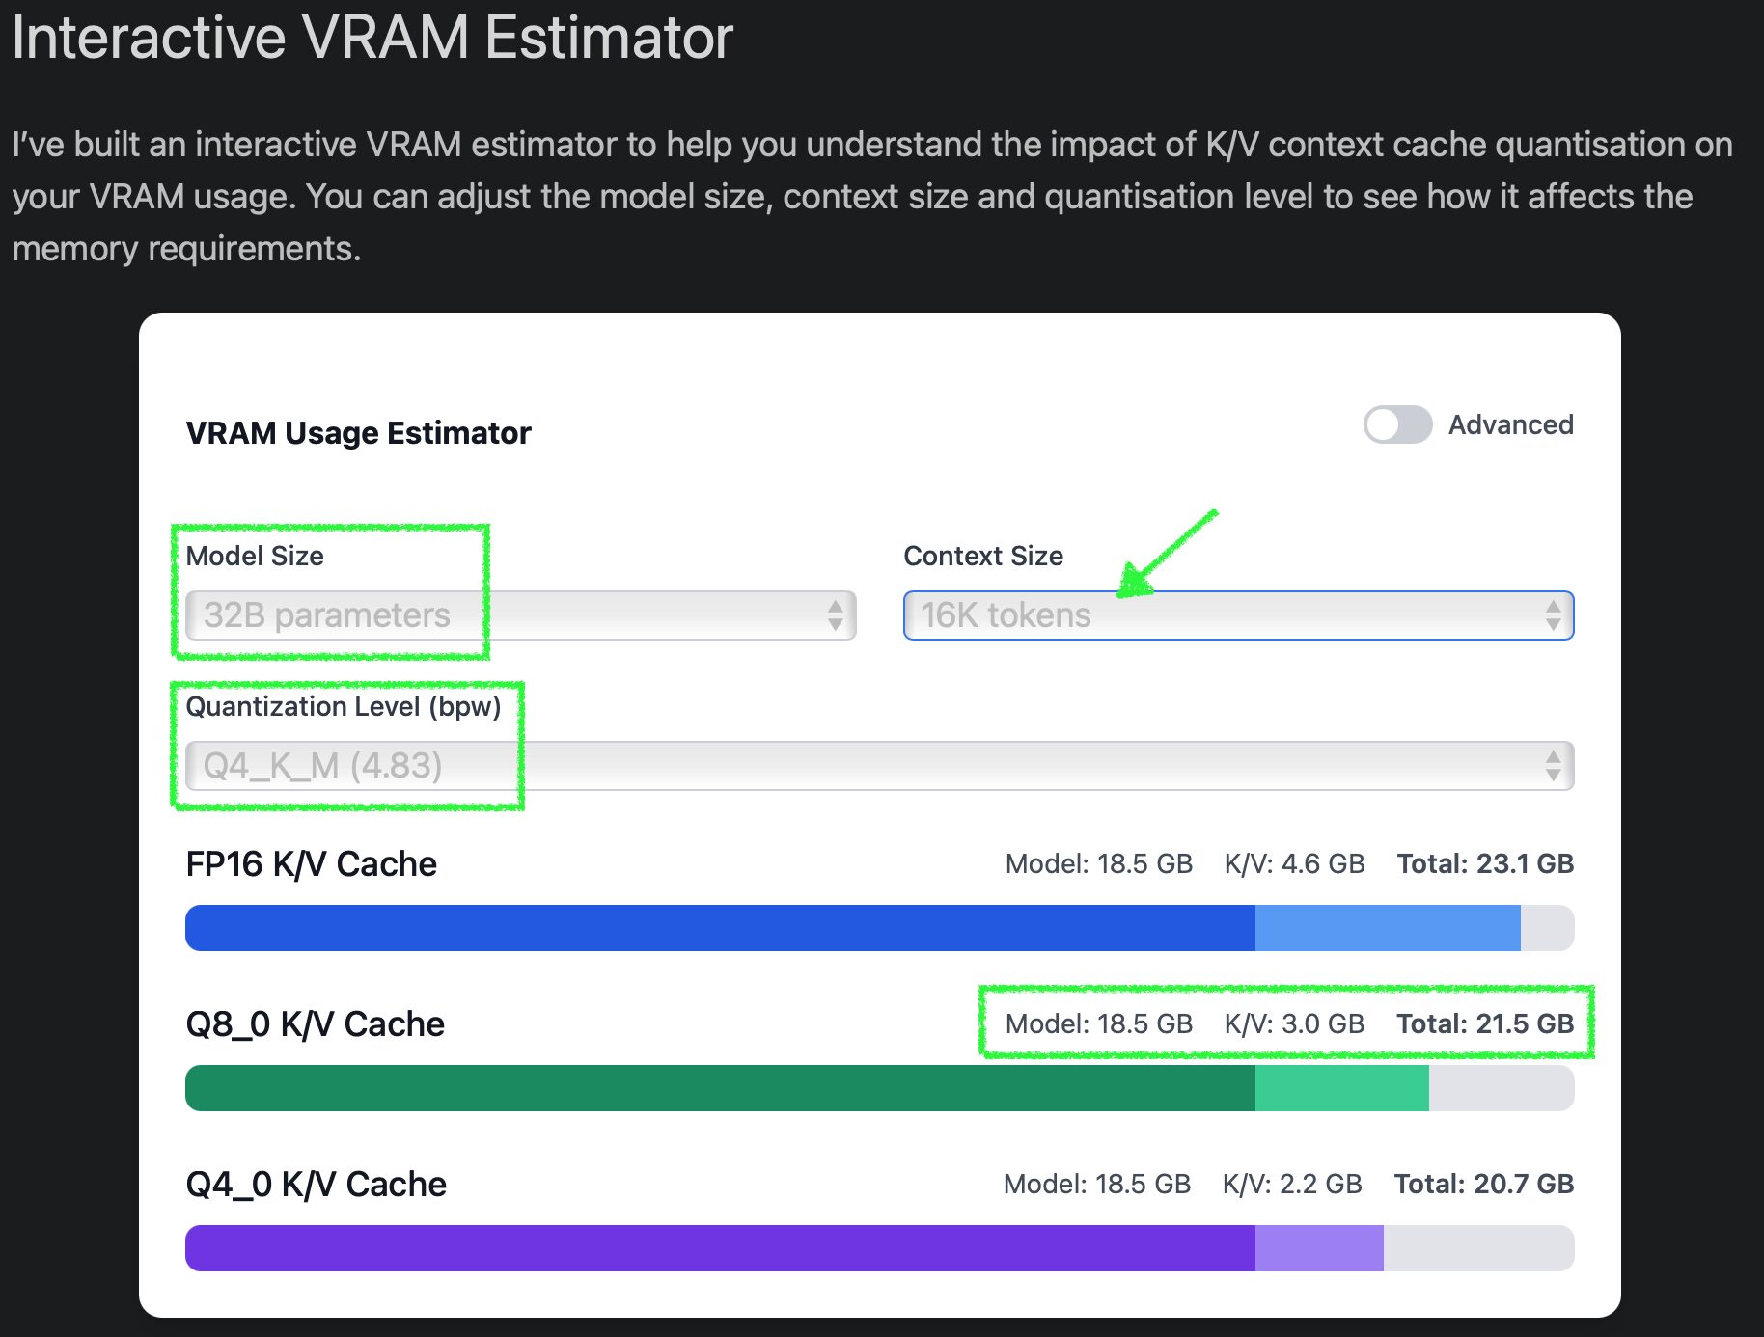Open the Context Size dropdown
The height and width of the screenshot is (1337, 1764).
pyautogui.click(x=1238, y=615)
